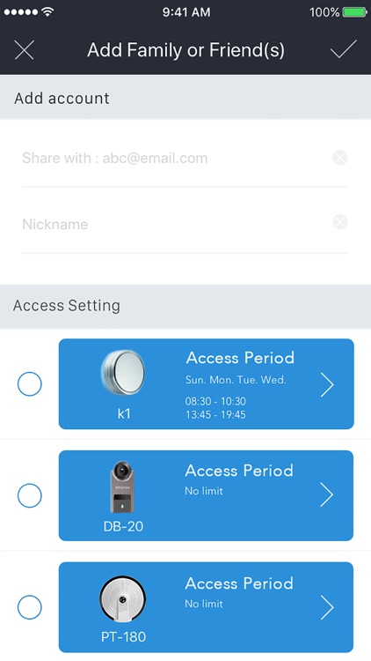Tap the X cancel icon in header
Screen dimensions: 371x661
click(x=25, y=50)
